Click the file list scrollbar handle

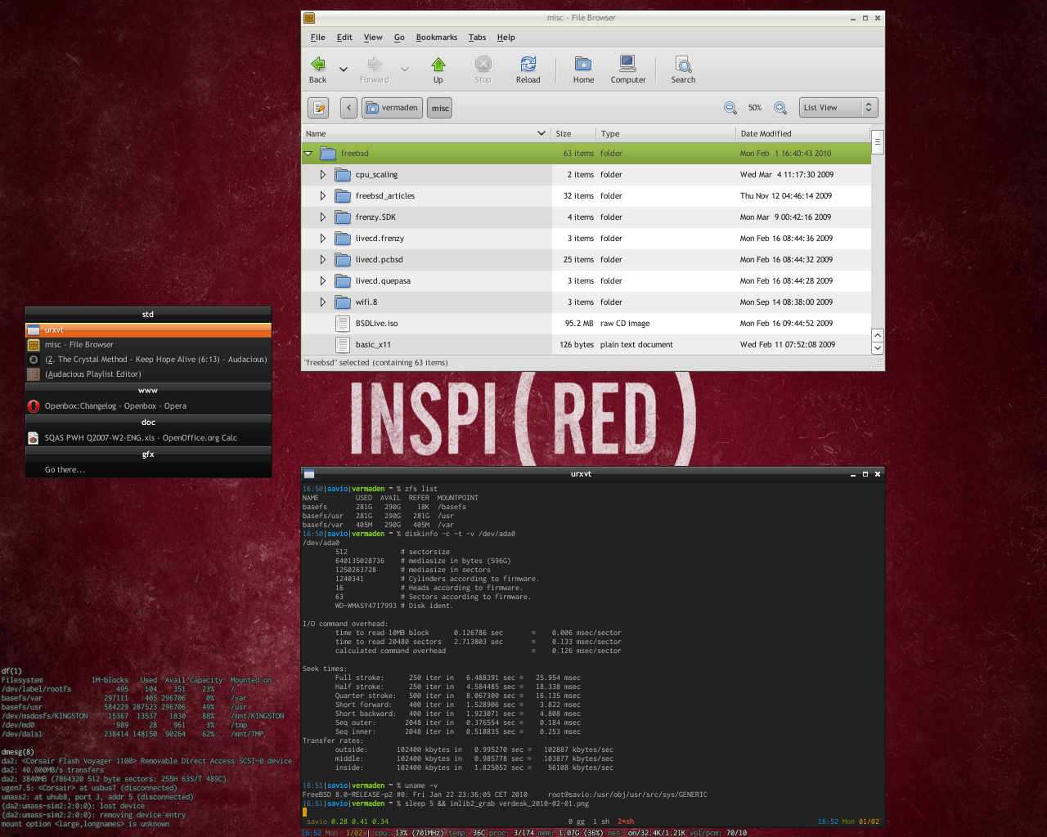878,142
